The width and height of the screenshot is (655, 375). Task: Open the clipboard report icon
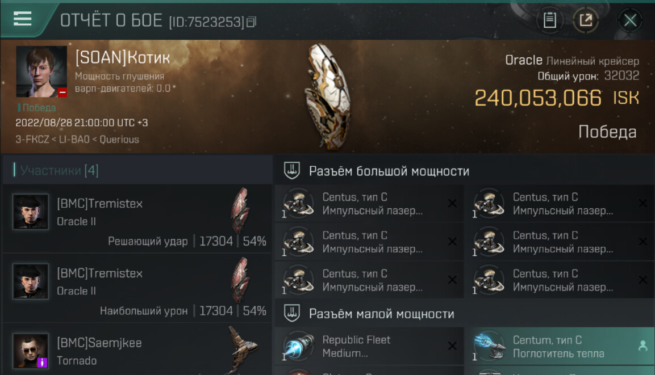(x=549, y=20)
